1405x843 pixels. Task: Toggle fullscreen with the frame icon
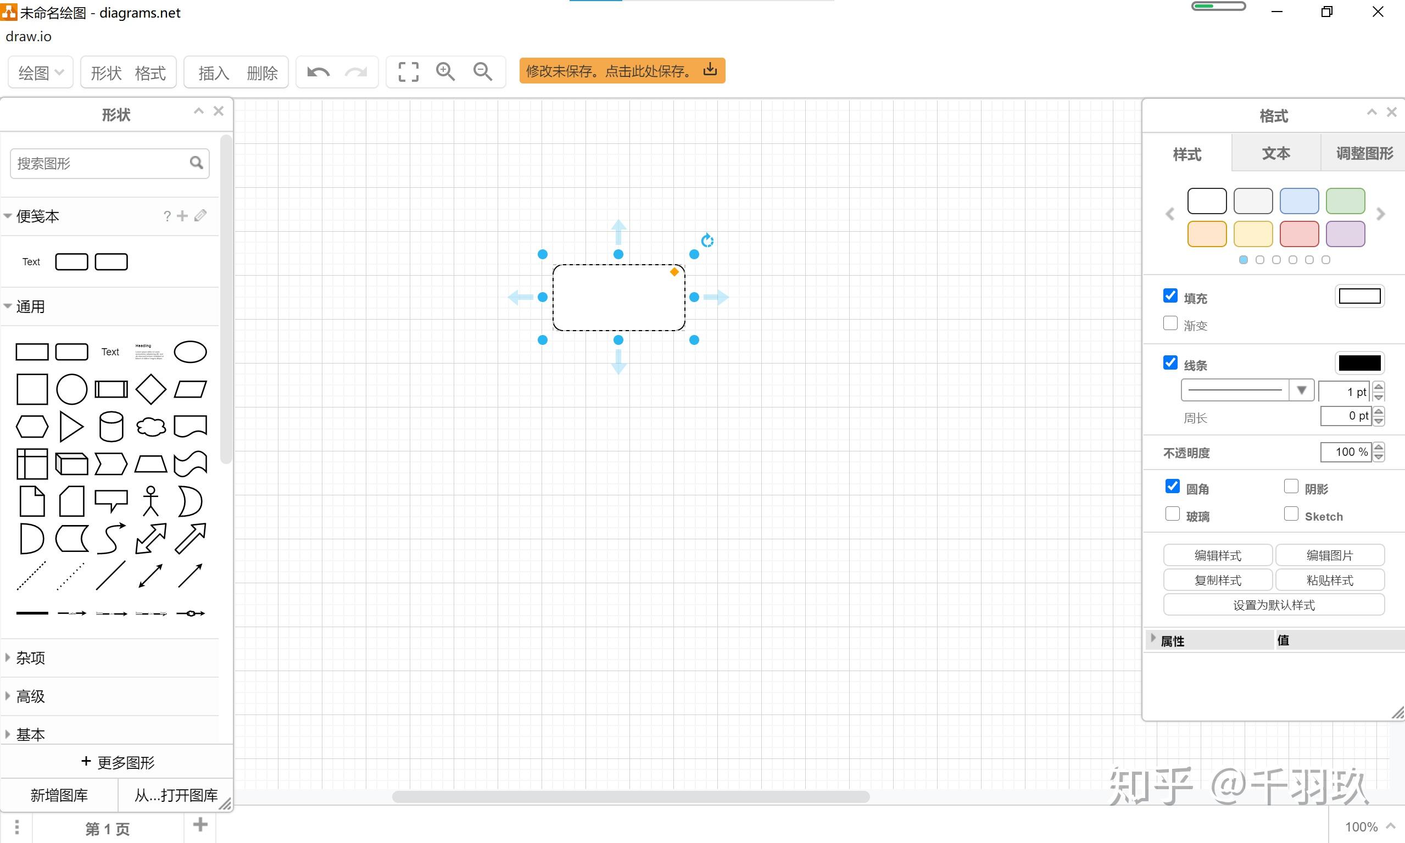(408, 72)
